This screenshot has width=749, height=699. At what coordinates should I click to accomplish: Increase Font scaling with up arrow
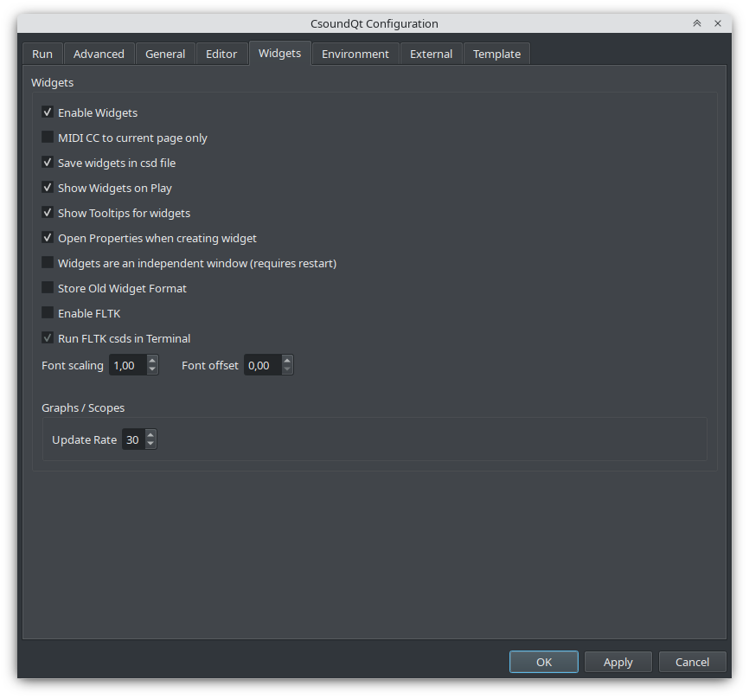pyautogui.click(x=152, y=360)
